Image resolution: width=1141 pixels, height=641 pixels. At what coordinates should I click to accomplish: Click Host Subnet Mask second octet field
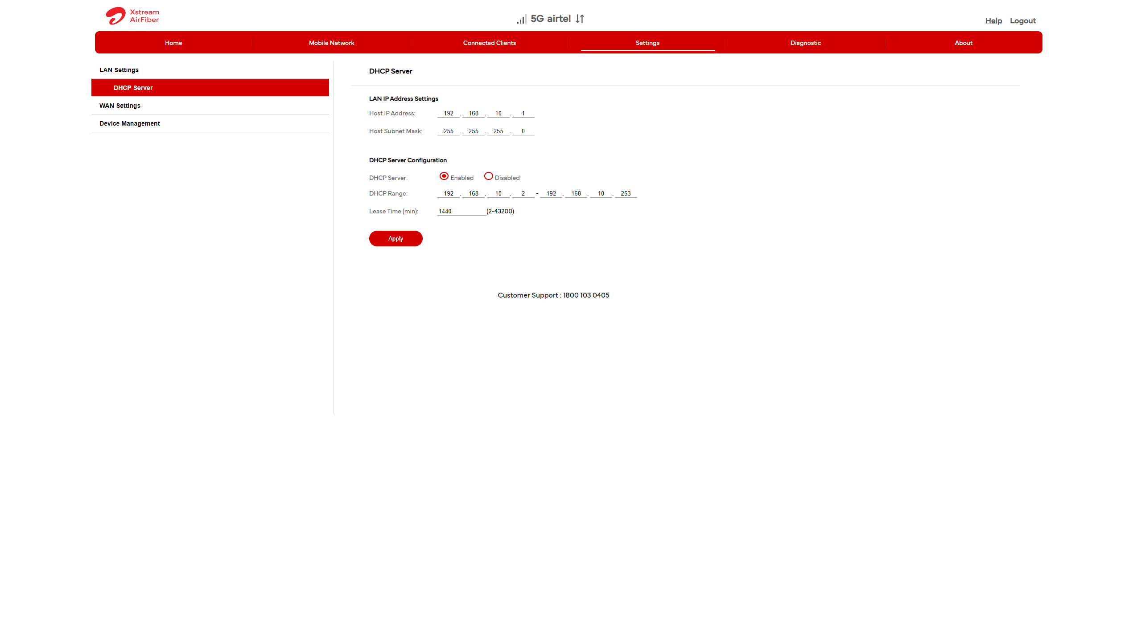[x=473, y=131]
